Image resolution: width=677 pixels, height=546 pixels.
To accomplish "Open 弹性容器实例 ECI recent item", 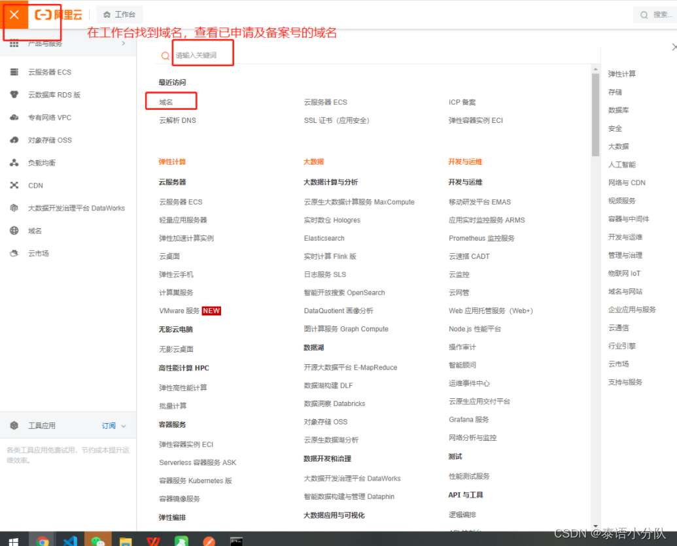I will [x=476, y=120].
